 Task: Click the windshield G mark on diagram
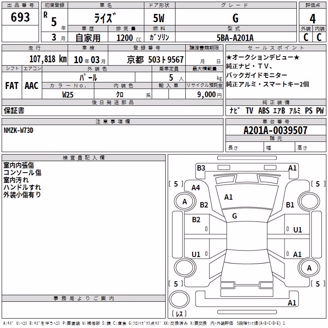click(235, 216)
